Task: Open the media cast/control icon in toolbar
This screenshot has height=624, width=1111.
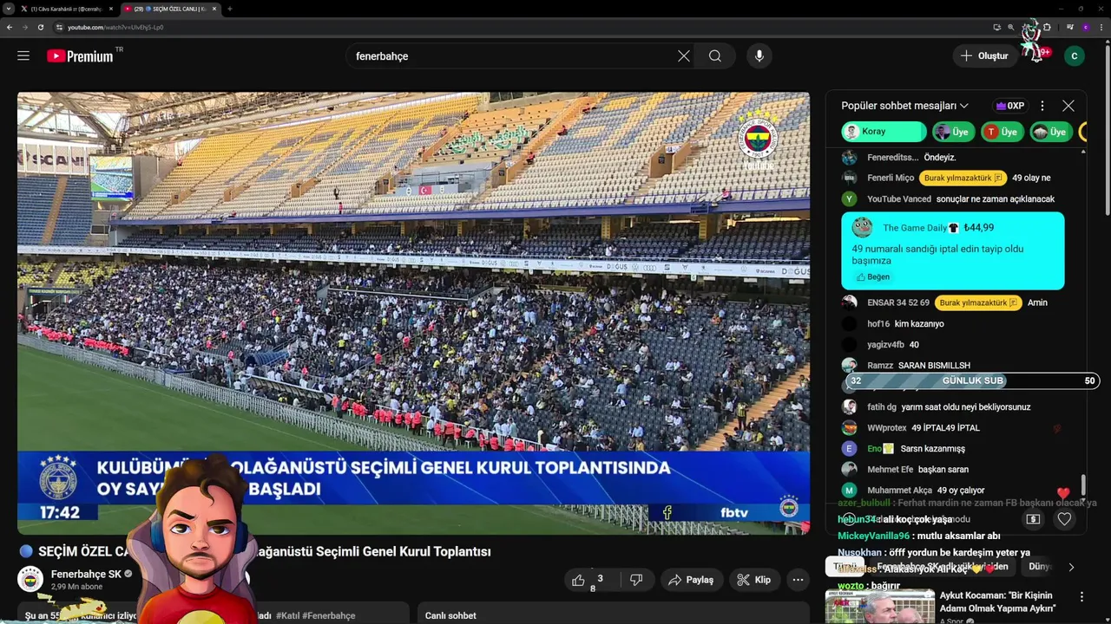Action: [x=1070, y=27]
